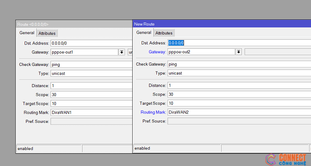Click Dst. Address field in Route <0.0.0.0/0> window
311x166 pixels.
click(x=92, y=43)
